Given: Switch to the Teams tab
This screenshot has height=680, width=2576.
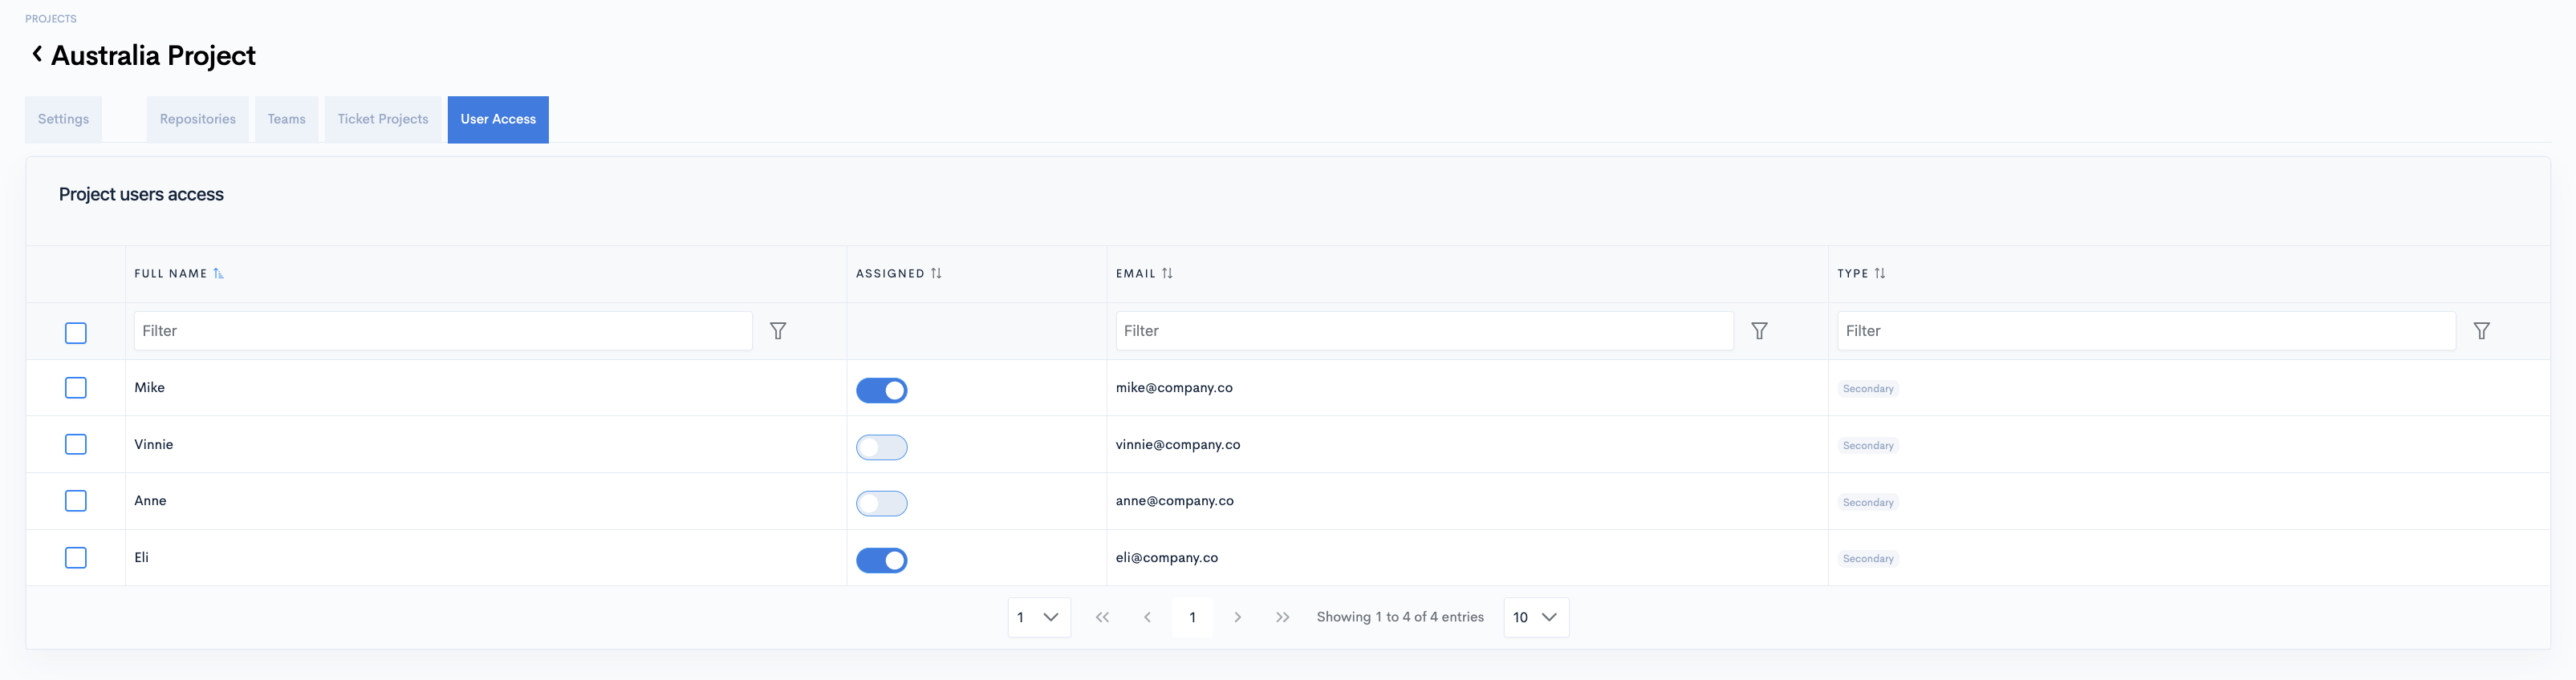Looking at the screenshot, I should tap(287, 119).
